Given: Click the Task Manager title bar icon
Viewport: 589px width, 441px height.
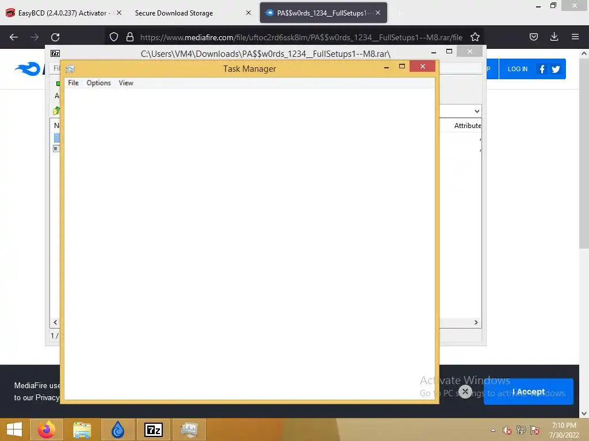Looking at the screenshot, I should coord(70,69).
